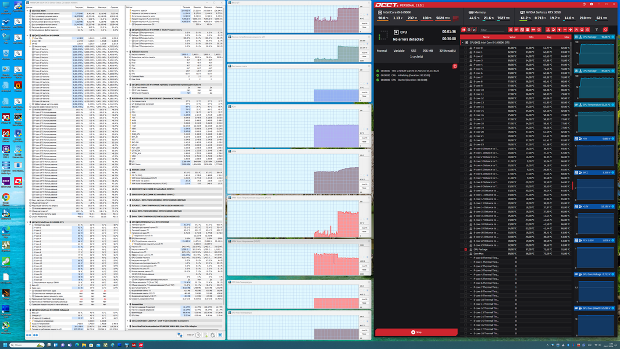Open info on GPU Core Voltage graph
This screenshot has height=349, width=620.
[613, 275]
